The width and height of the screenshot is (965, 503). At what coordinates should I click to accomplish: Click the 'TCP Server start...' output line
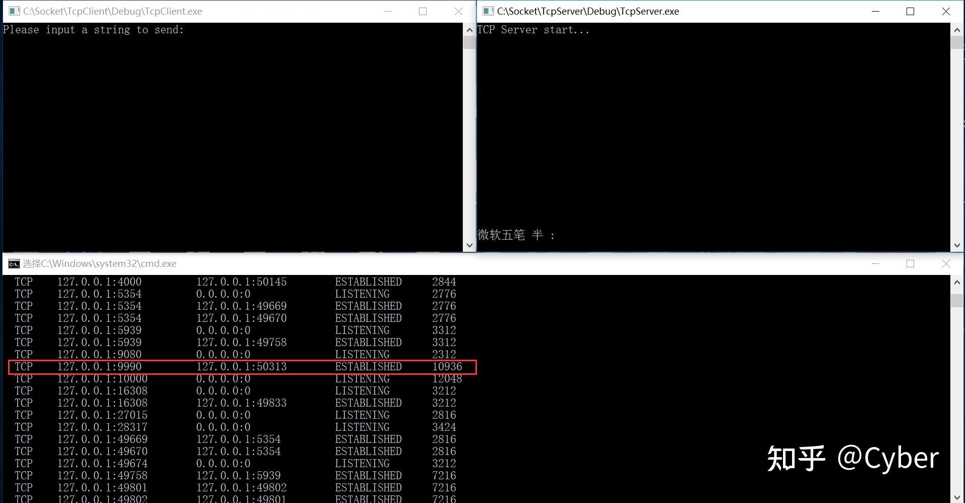coord(533,30)
